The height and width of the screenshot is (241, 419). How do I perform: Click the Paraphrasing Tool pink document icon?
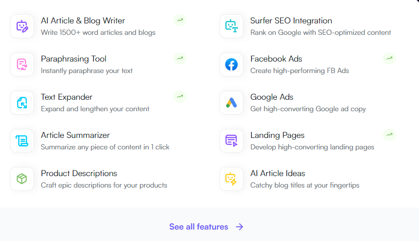coord(22,64)
